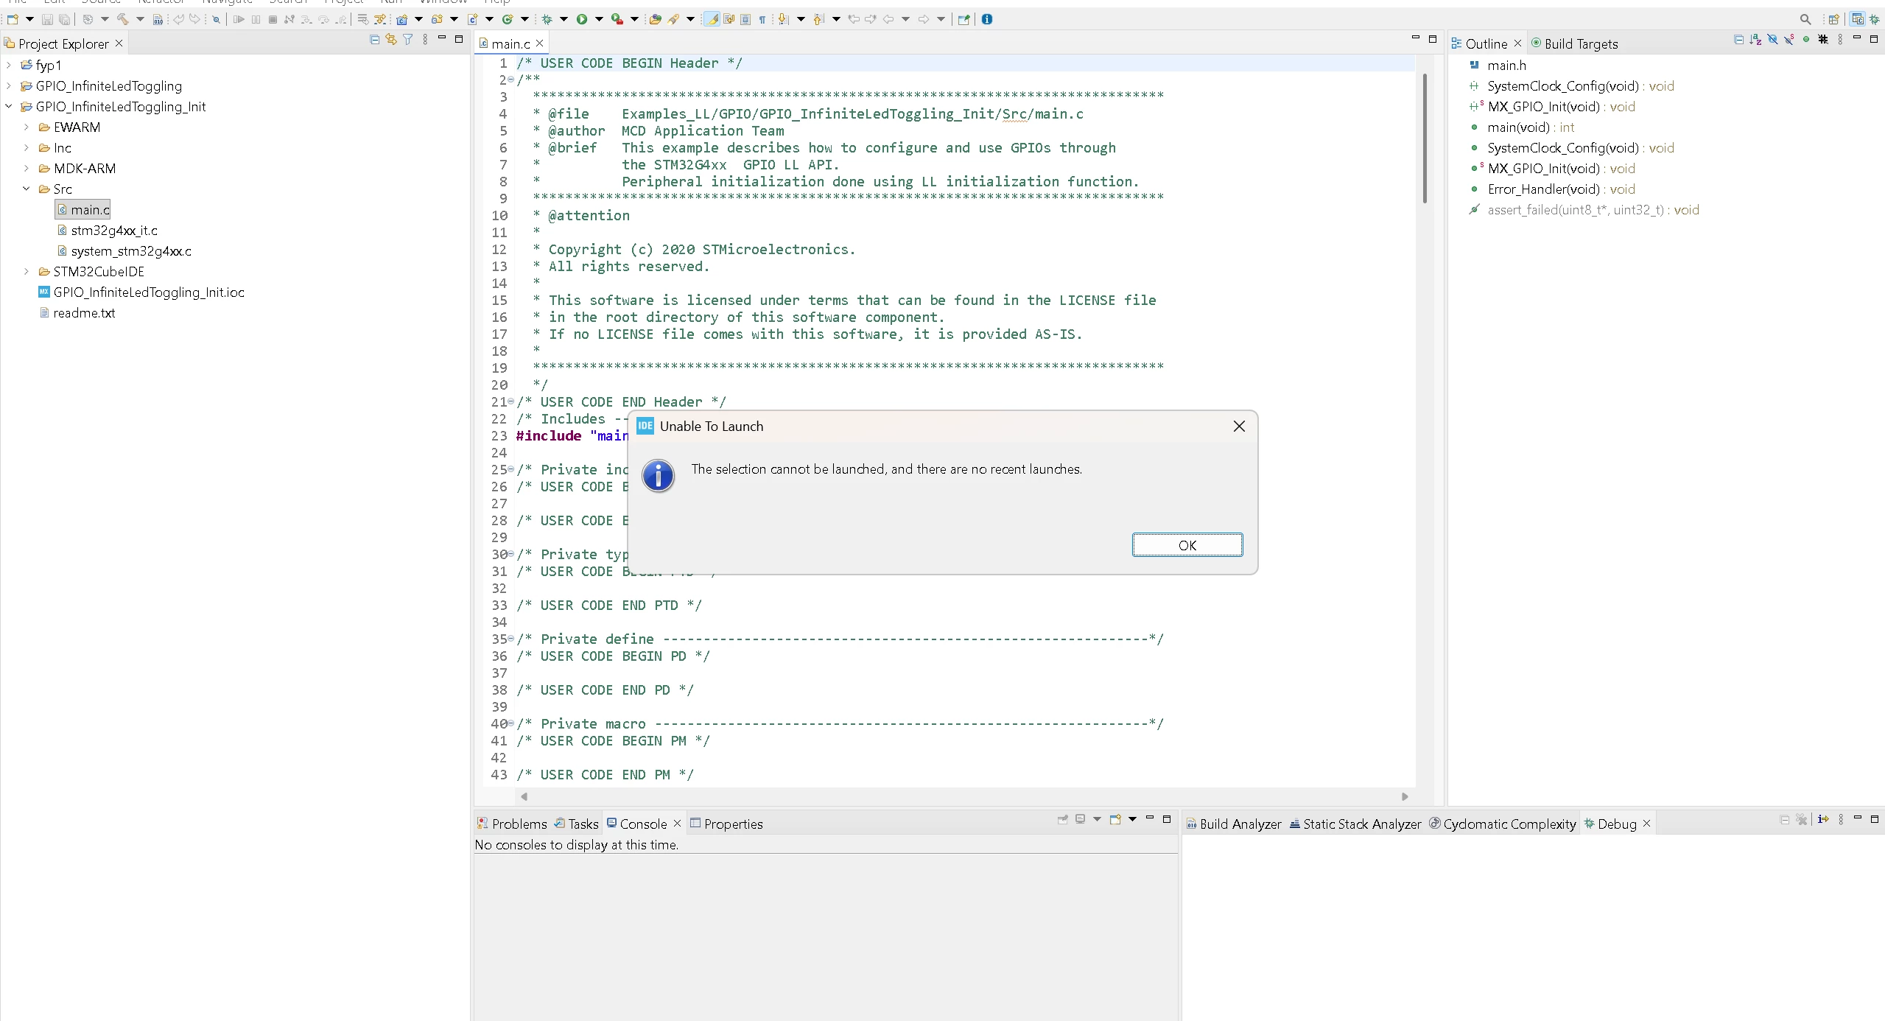Select Error_Handler(void) in Outline
Image resolution: width=1885 pixels, height=1021 pixels.
(1551, 189)
